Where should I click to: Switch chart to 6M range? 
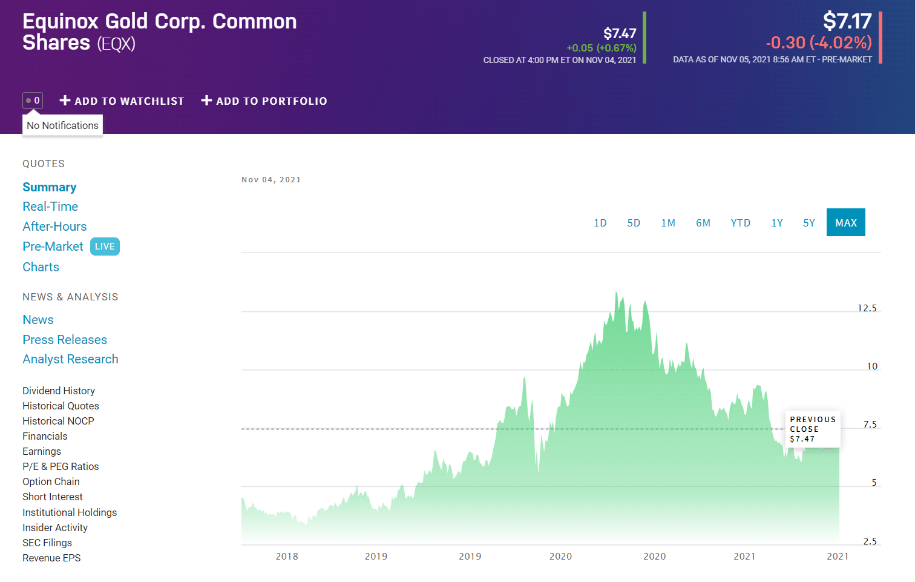703,223
